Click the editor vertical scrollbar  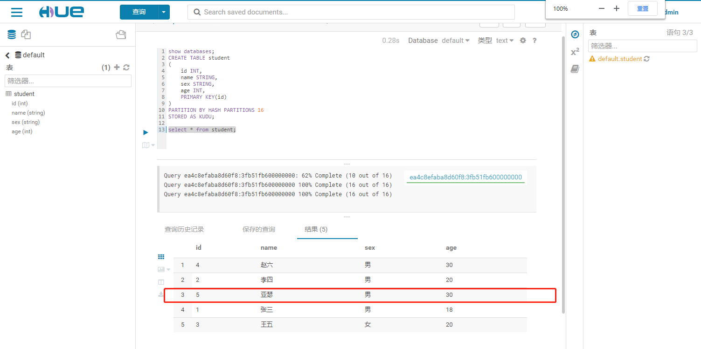563,175
